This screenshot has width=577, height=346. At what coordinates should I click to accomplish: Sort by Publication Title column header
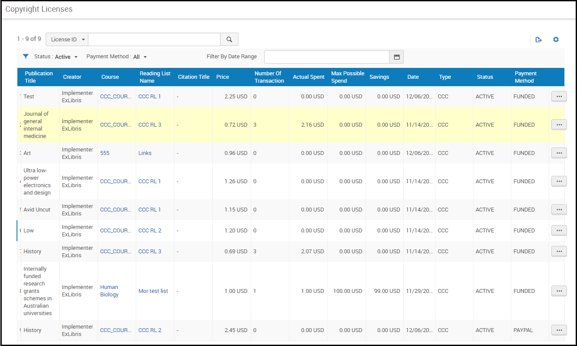(x=39, y=77)
